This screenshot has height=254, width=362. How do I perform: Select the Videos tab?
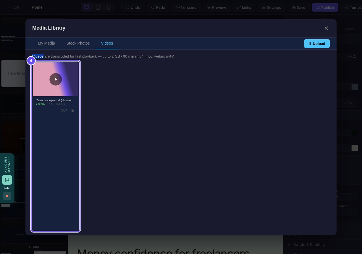107,43
